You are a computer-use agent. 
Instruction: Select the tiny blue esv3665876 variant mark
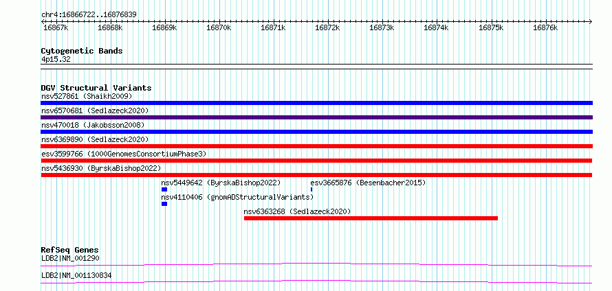pyautogui.click(x=312, y=189)
